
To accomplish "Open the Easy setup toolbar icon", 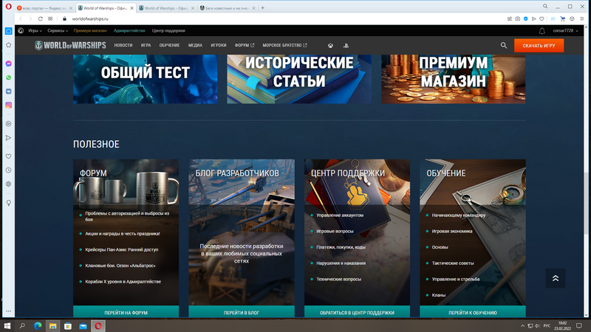I will (582, 18).
